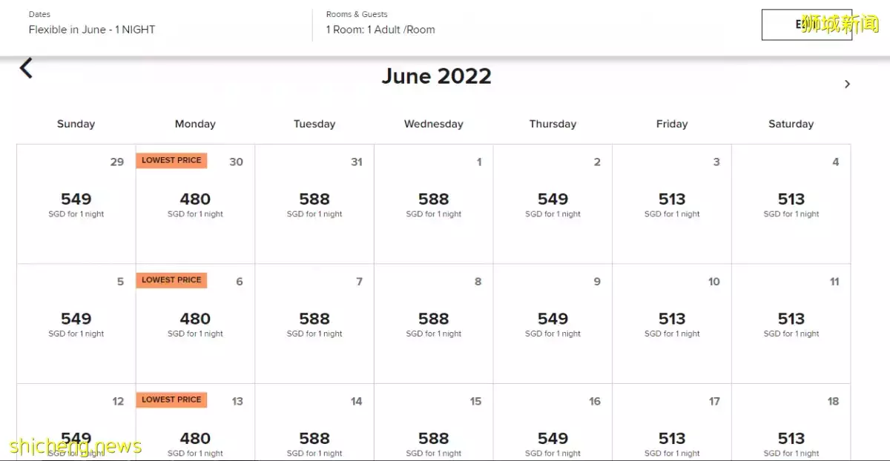Select Tuesday May 31 at 588 SGD
The width and height of the screenshot is (890, 461).
(314, 205)
